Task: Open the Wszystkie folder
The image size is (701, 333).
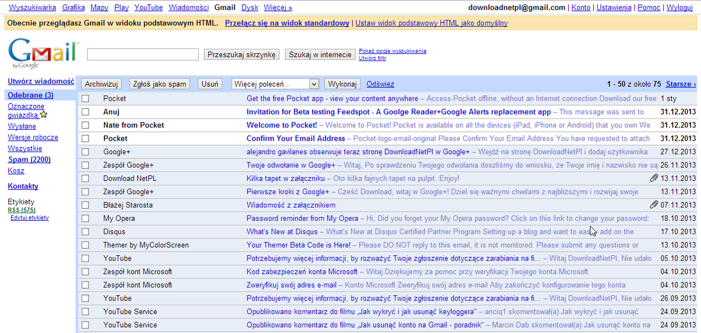Action: pos(25,148)
